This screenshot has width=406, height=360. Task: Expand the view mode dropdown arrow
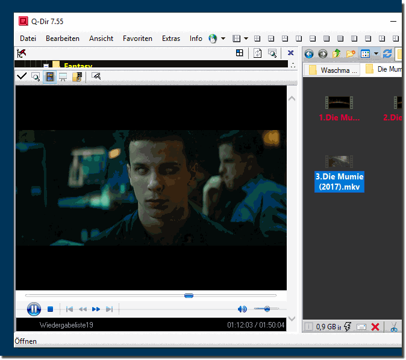(376, 54)
